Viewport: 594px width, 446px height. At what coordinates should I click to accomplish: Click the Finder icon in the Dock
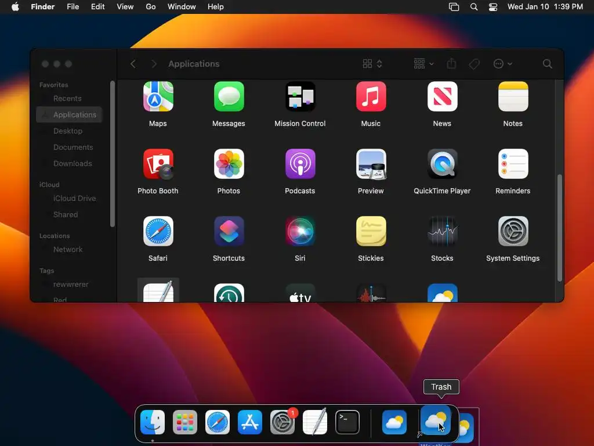point(153,422)
